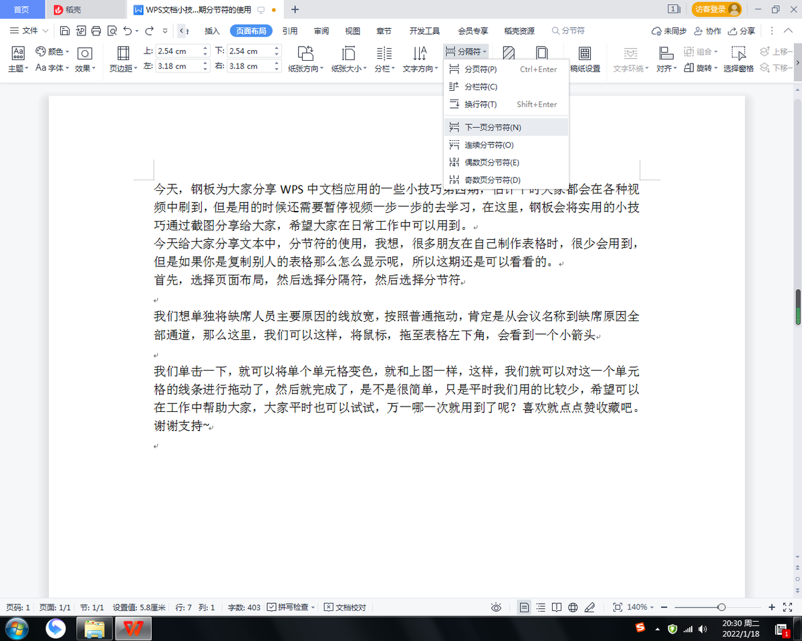Click the 访客登录 guest login button
This screenshot has height=641, width=802.
pyautogui.click(x=716, y=9)
